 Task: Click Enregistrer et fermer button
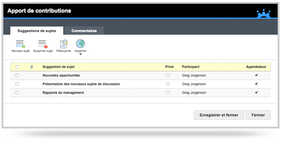coord(219,115)
